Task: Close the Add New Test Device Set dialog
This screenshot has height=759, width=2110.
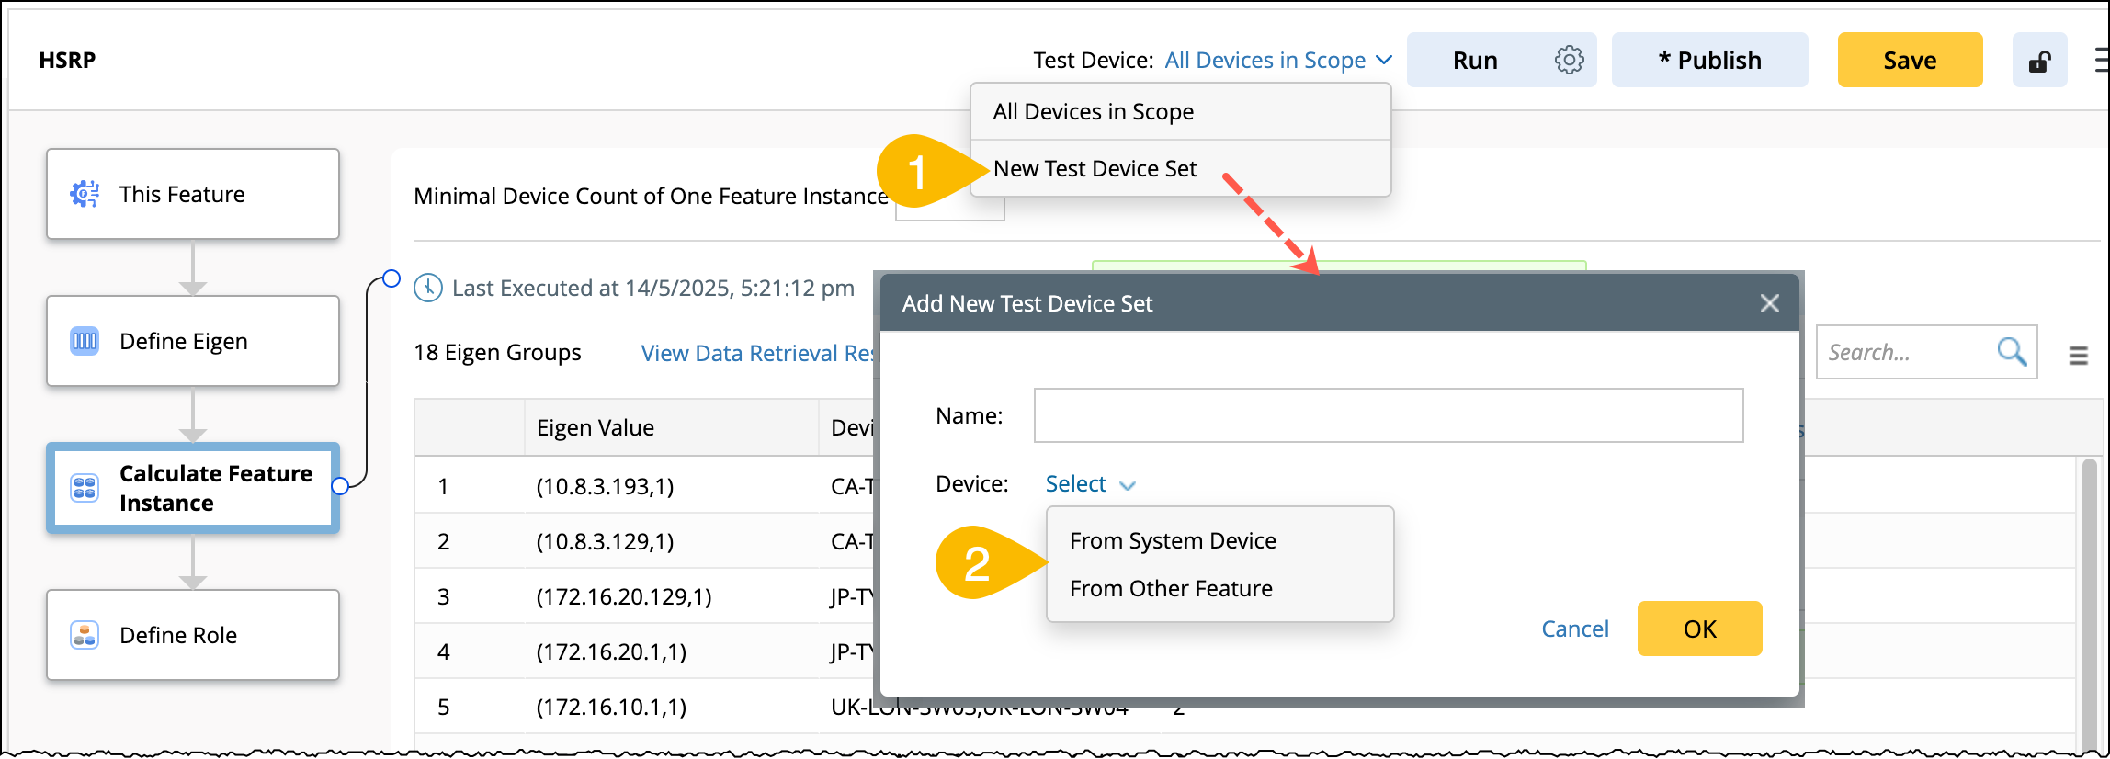Action: [x=1769, y=303]
